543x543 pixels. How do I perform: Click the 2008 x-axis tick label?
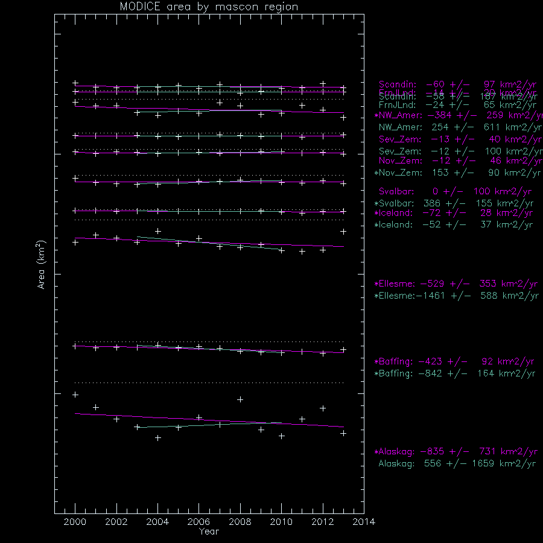click(240, 522)
